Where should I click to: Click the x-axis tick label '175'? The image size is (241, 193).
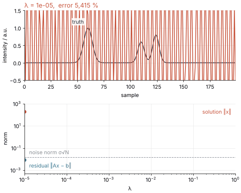point(210,87)
